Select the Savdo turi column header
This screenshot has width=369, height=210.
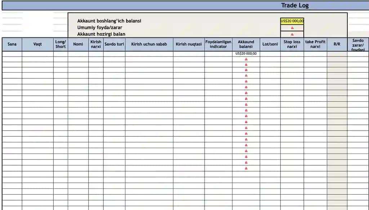[x=114, y=44]
